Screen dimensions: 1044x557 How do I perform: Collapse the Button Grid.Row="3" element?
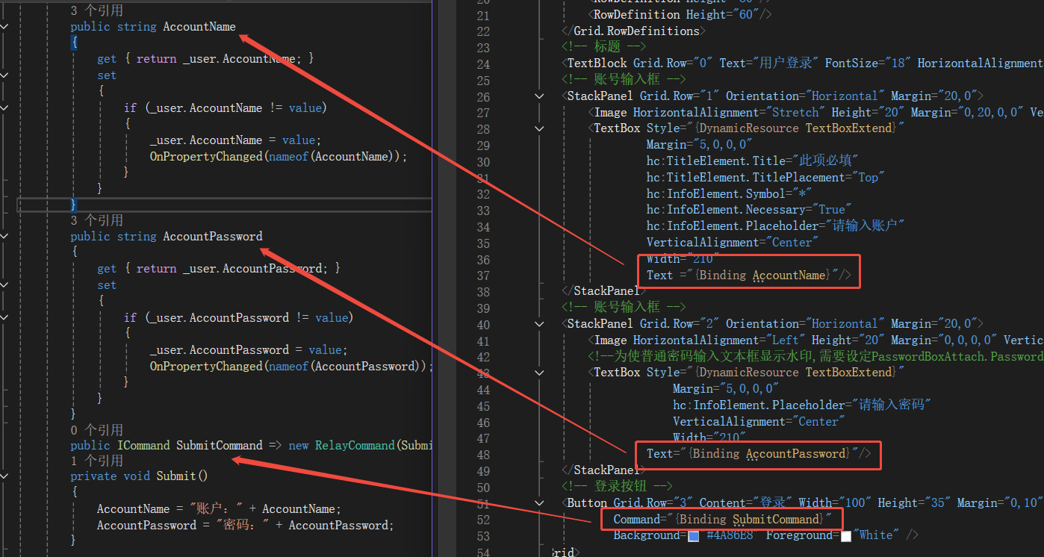(539, 503)
